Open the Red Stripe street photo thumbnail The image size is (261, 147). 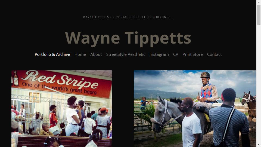62,109
